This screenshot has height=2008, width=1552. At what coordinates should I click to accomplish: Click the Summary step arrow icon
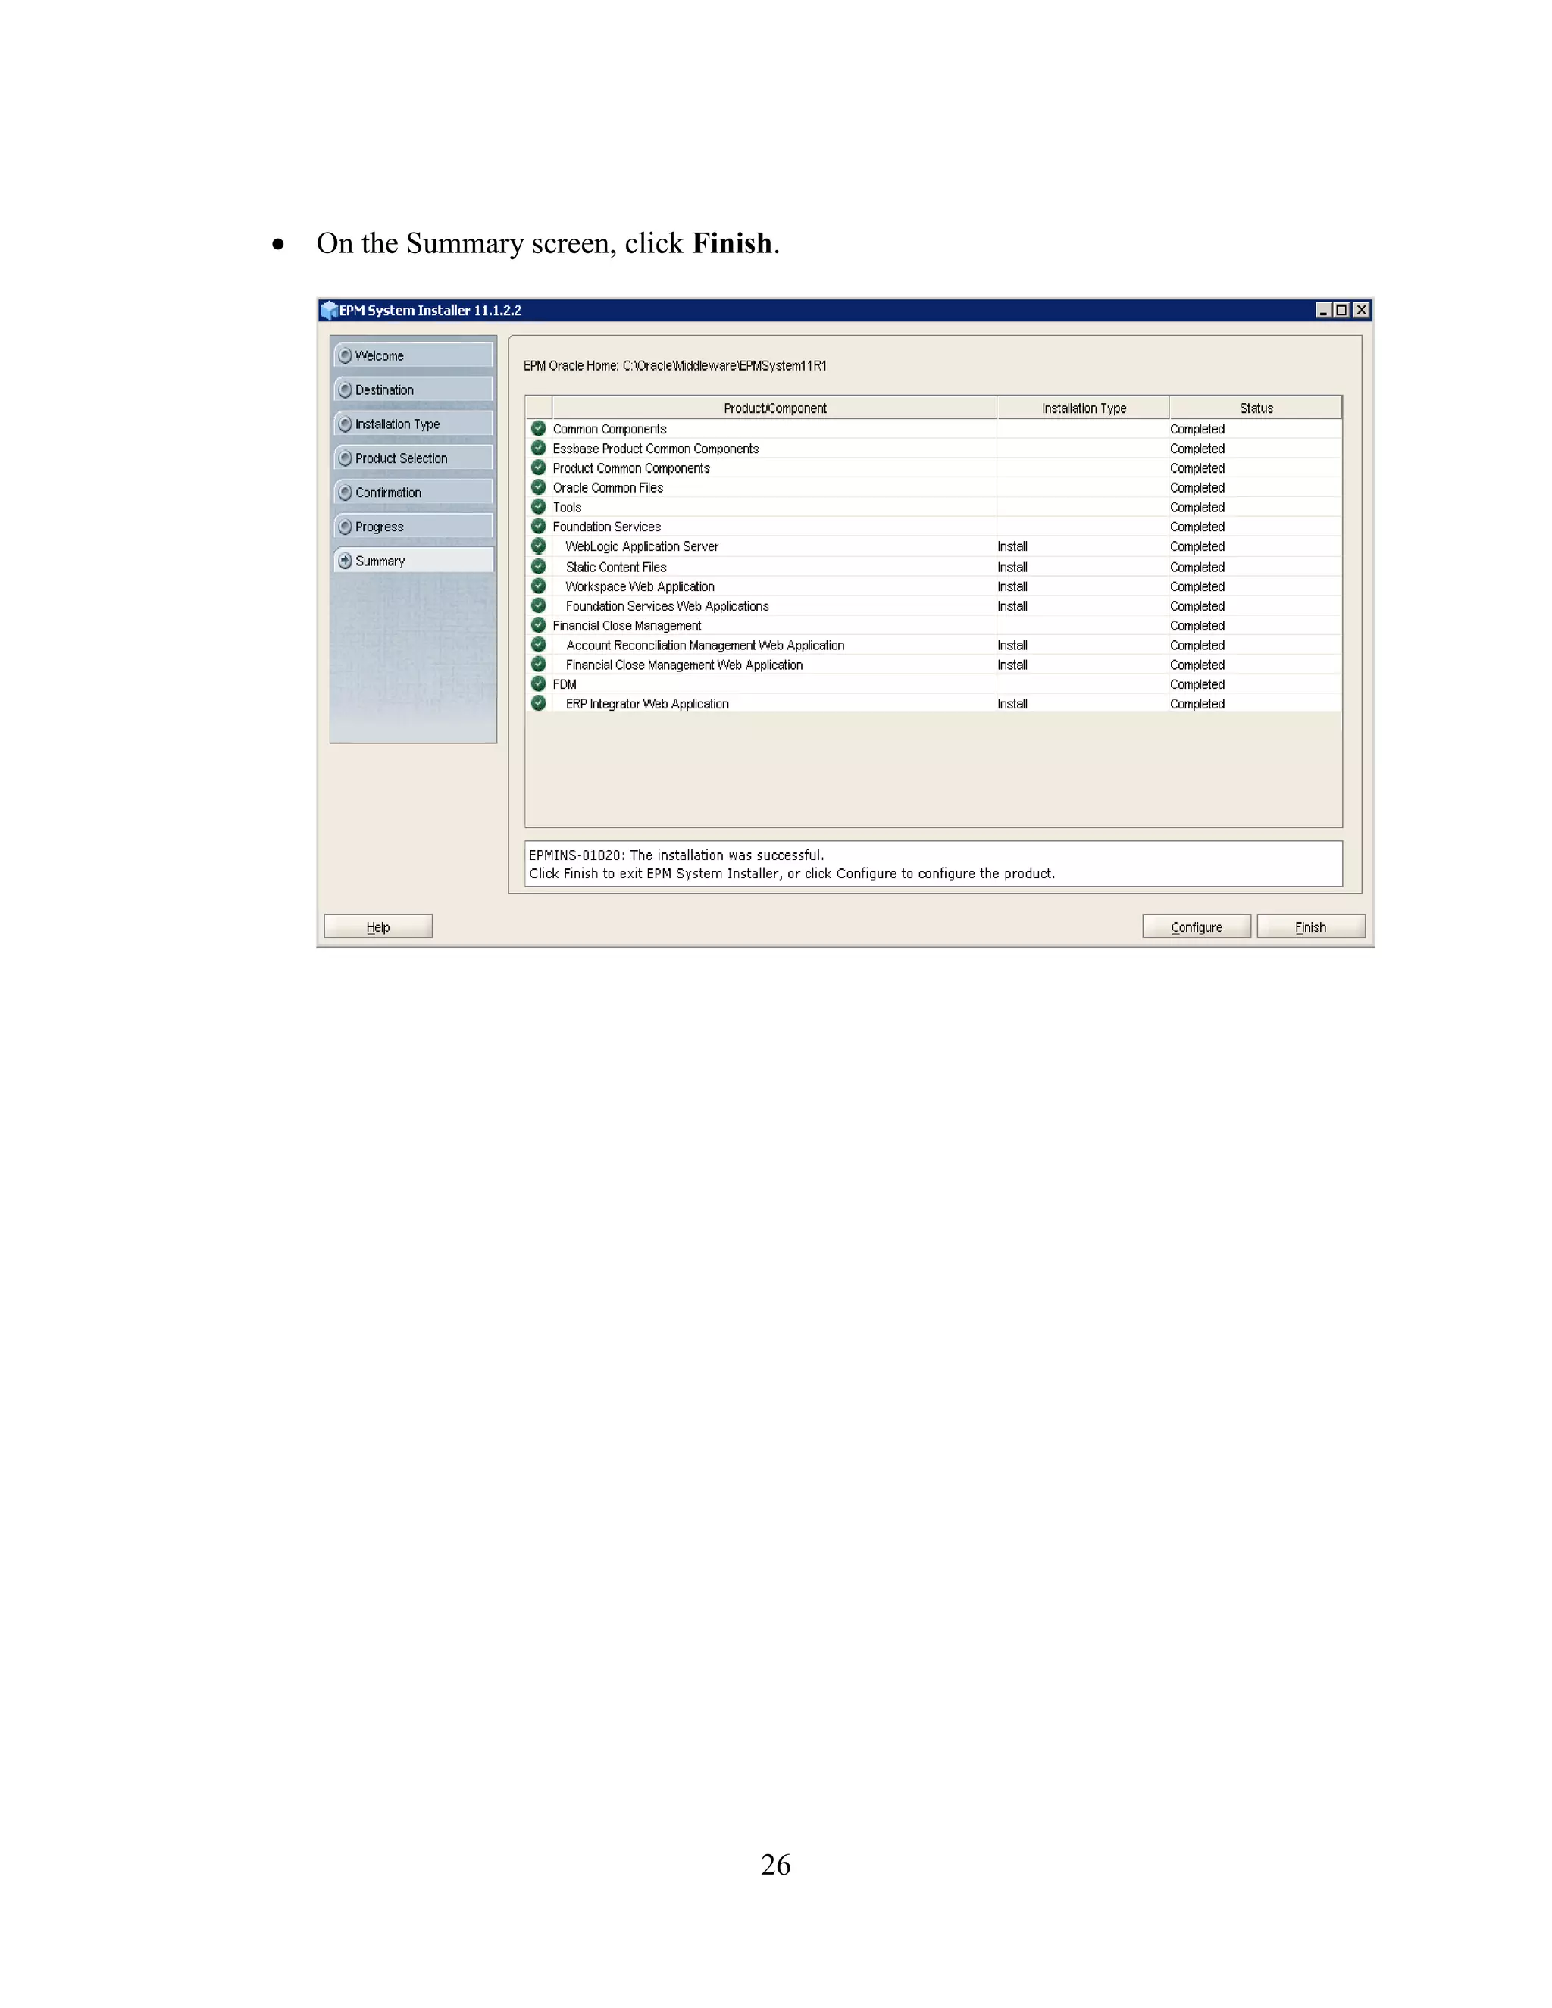[x=345, y=561]
